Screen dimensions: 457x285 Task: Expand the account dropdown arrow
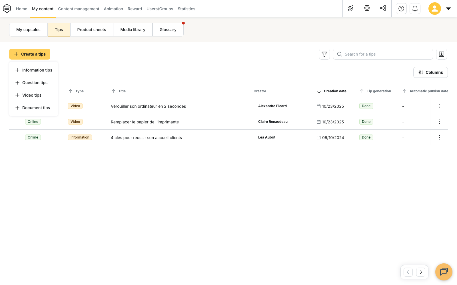tap(448, 9)
